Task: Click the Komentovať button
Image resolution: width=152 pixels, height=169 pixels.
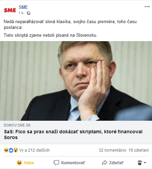Action: pyautogui.click(x=69, y=163)
